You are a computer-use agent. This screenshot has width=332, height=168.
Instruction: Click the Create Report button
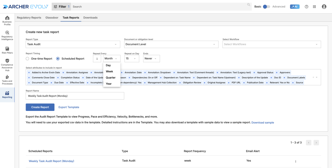pos(40,107)
